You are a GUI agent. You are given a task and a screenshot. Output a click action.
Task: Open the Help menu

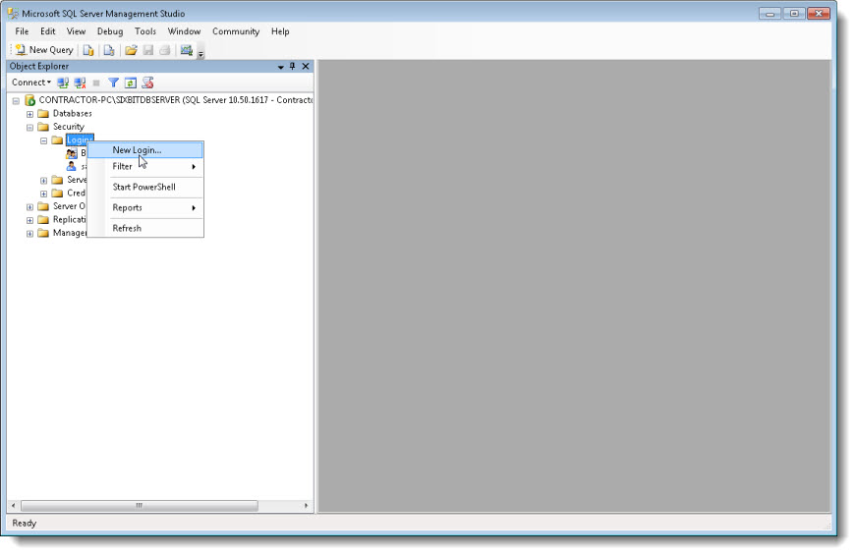coord(280,31)
